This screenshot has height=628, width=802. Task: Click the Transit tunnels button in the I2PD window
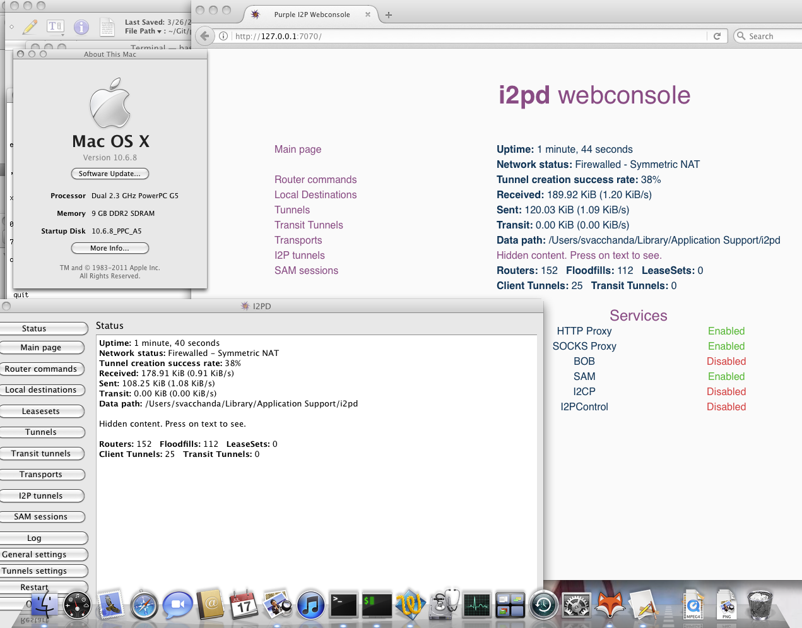[41, 453]
